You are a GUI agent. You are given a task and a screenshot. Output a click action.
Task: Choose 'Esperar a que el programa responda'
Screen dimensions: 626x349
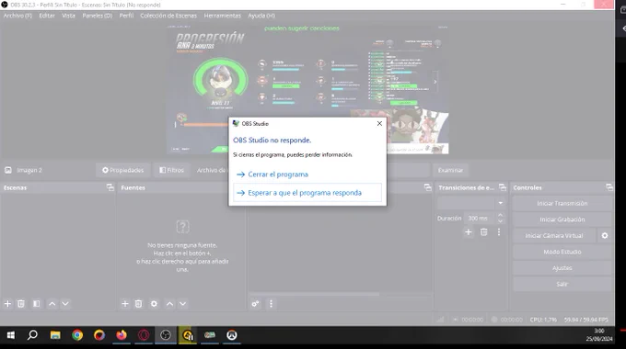pos(307,193)
